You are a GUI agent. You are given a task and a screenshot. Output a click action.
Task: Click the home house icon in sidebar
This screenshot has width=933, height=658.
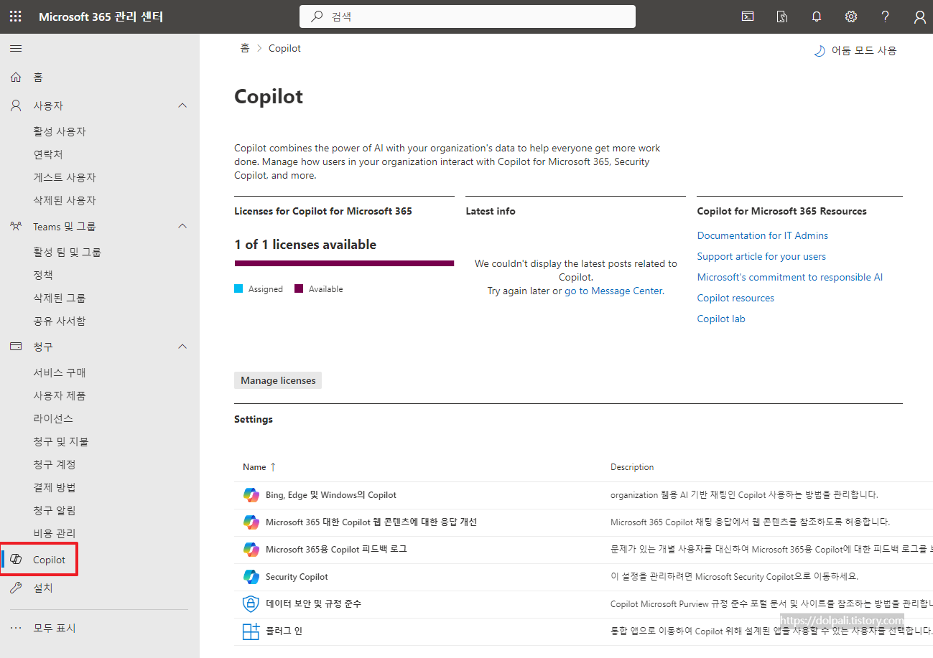click(x=16, y=77)
